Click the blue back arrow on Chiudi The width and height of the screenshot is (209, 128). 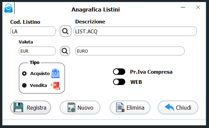point(170,107)
